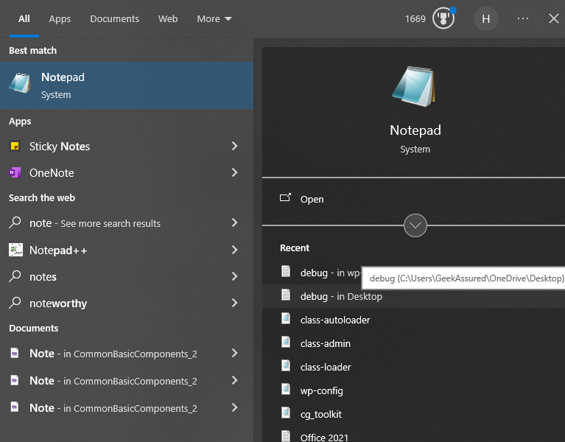
Task: Switch to the Documents tab
Action: (114, 18)
